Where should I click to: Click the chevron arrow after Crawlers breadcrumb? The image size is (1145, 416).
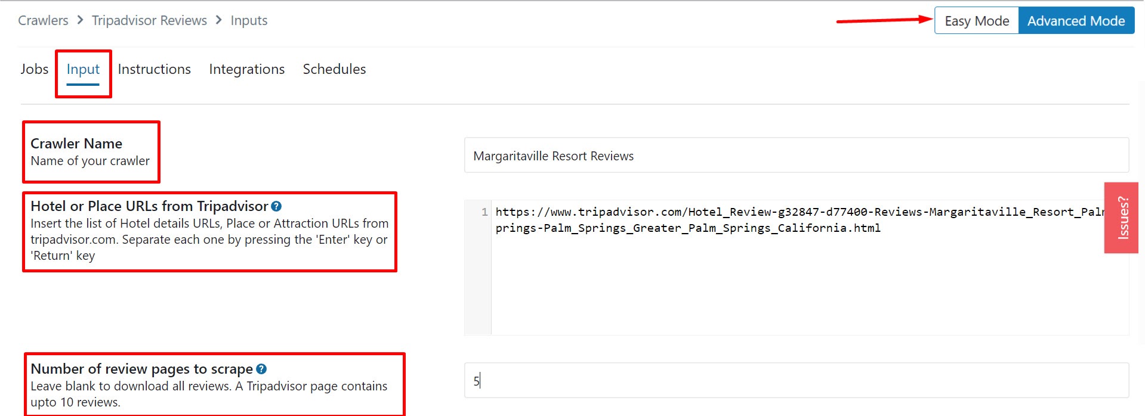tap(81, 20)
